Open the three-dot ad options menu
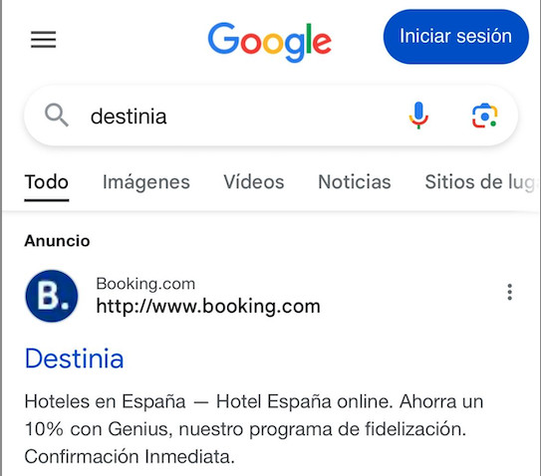 click(x=509, y=292)
